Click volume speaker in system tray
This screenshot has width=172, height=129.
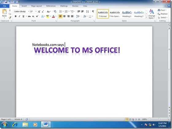click(x=154, y=125)
